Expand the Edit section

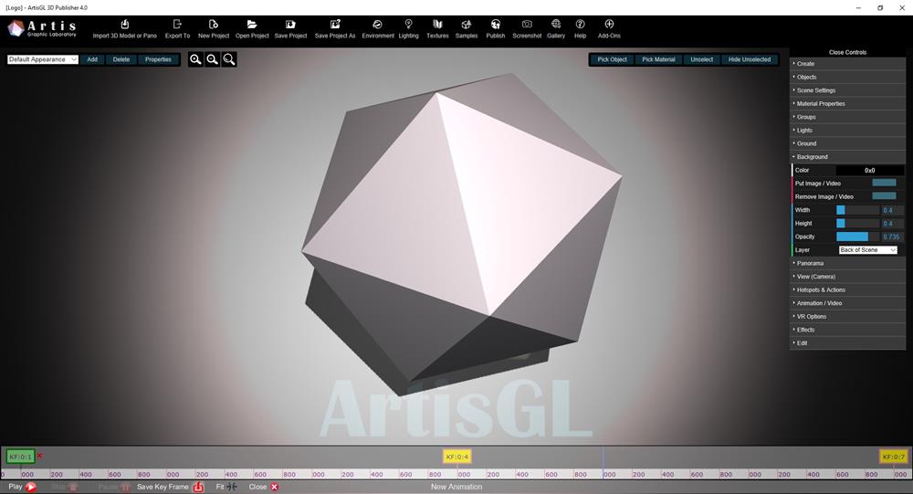pyautogui.click(x=847, y=343)
